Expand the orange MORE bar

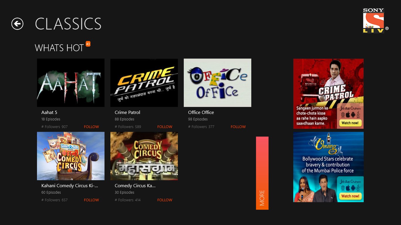(262, 173)
